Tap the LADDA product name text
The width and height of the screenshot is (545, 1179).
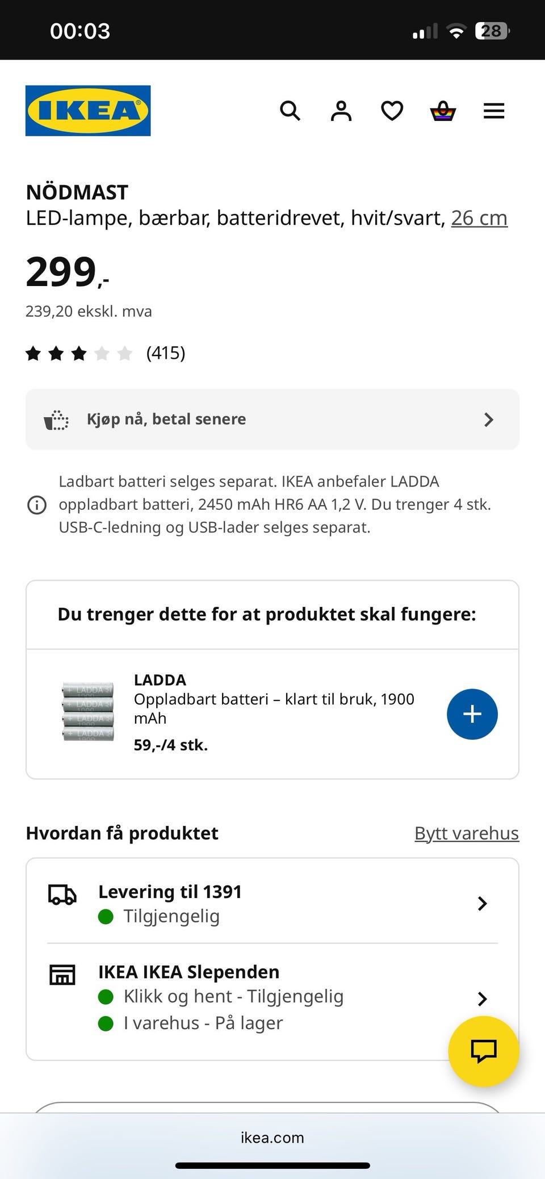pyautogui.click(x=160, y=679)
